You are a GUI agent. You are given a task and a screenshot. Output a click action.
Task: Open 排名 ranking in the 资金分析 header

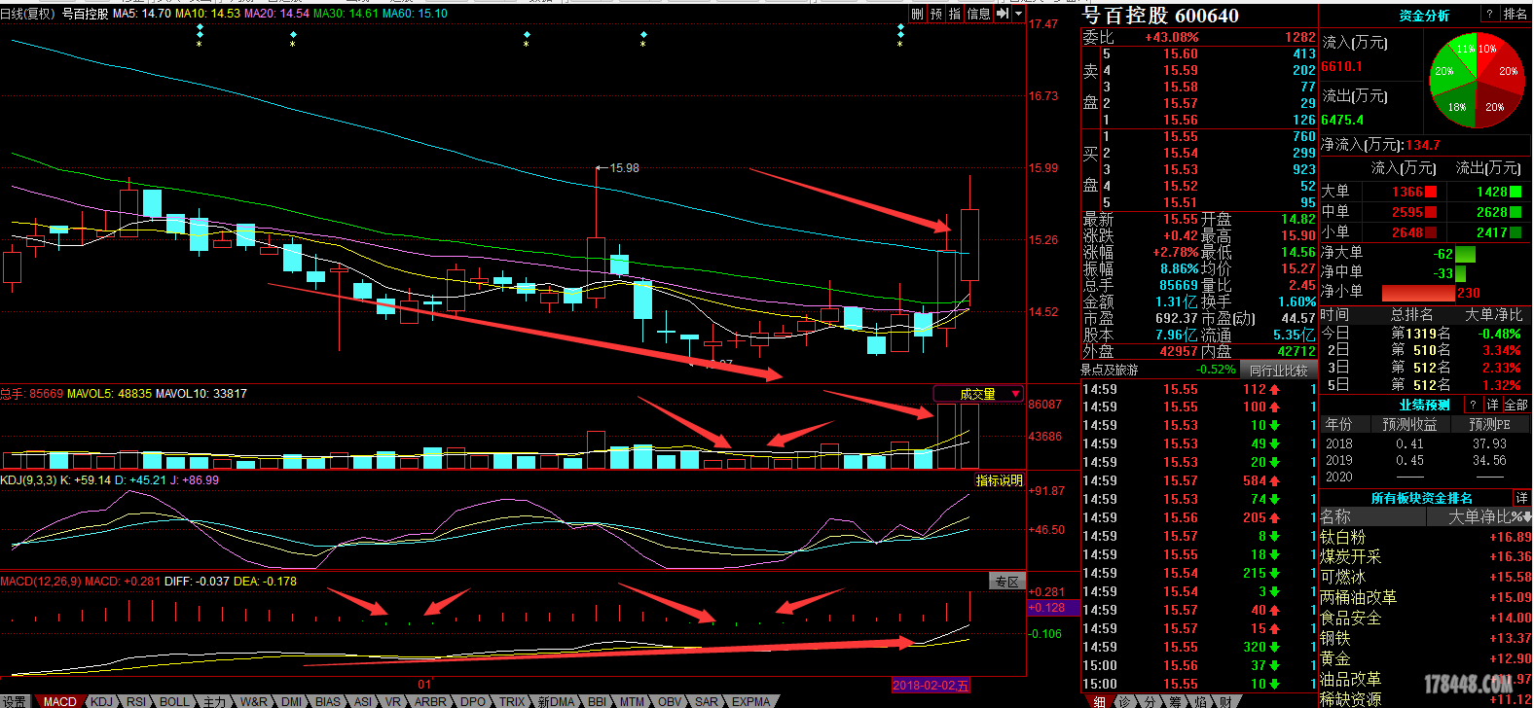point(1516,14)
